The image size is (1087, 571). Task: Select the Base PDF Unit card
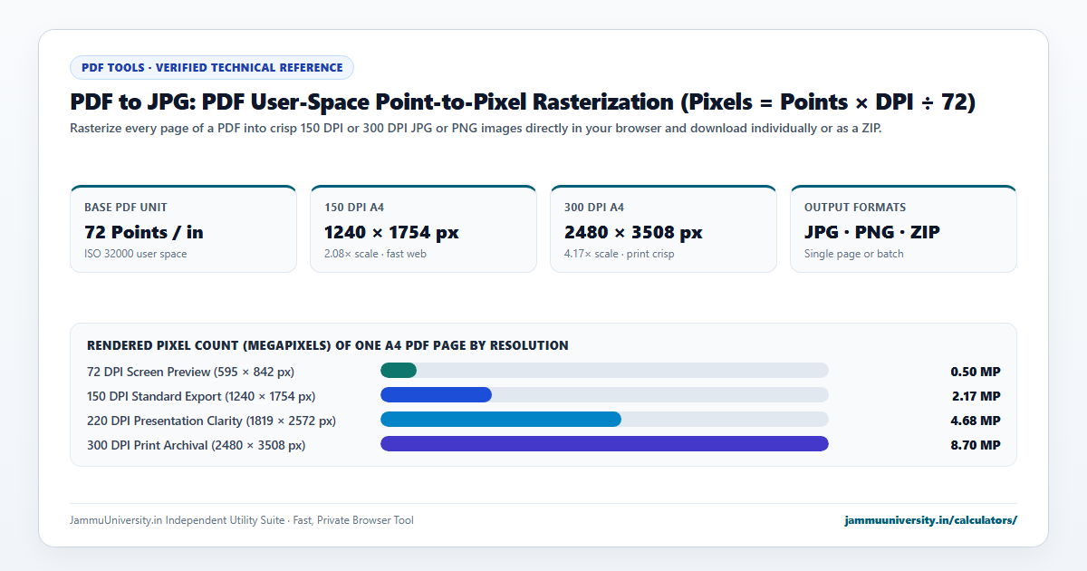click(x=183, y=228)
